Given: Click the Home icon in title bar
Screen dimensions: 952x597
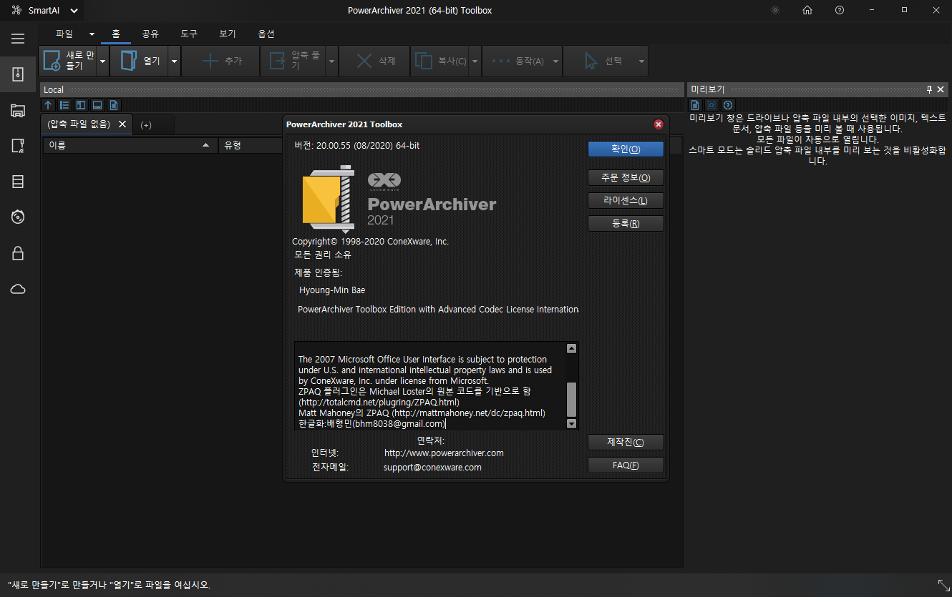Looking at the screenshot, I should (807, 10).
